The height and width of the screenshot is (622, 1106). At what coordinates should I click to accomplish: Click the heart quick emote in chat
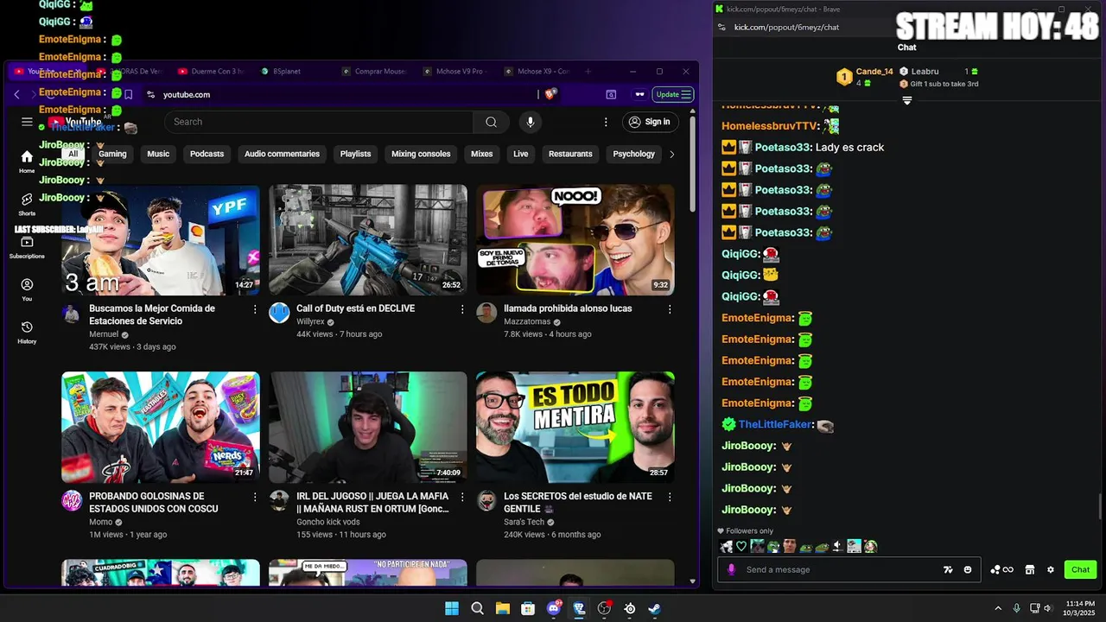pyautogui.click(x=741, y=546)
